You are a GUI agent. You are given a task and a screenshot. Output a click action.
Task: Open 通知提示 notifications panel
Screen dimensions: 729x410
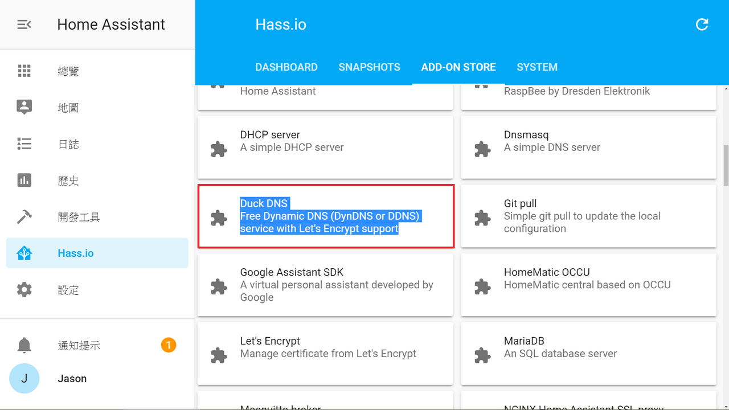click(97, 345)
